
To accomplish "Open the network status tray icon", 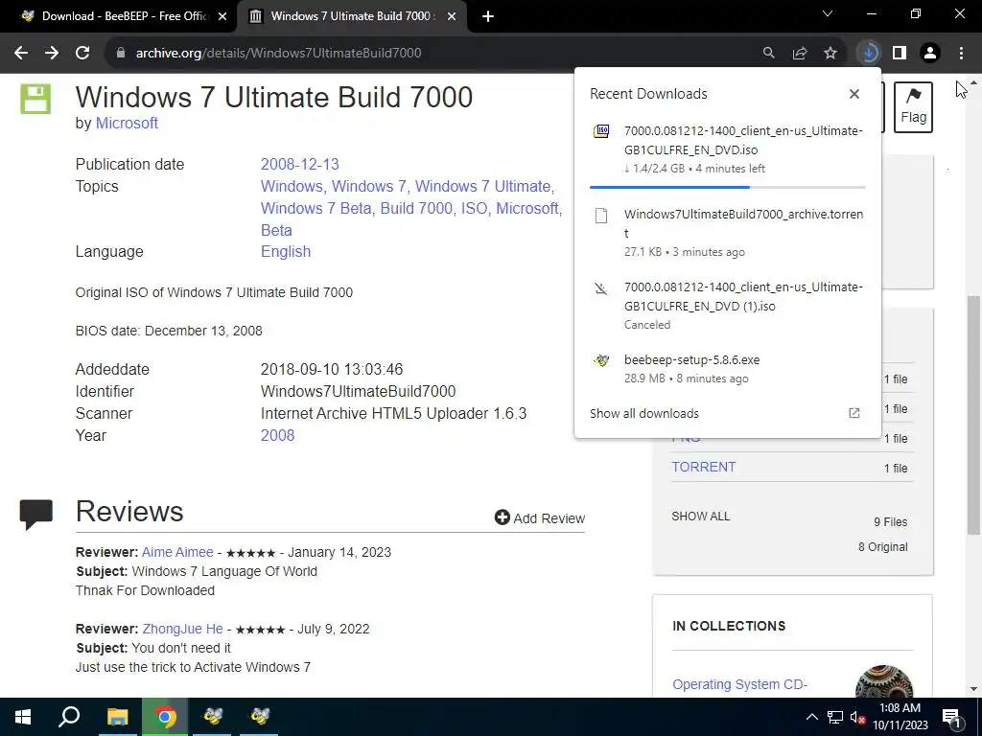I will coord(835,717).
